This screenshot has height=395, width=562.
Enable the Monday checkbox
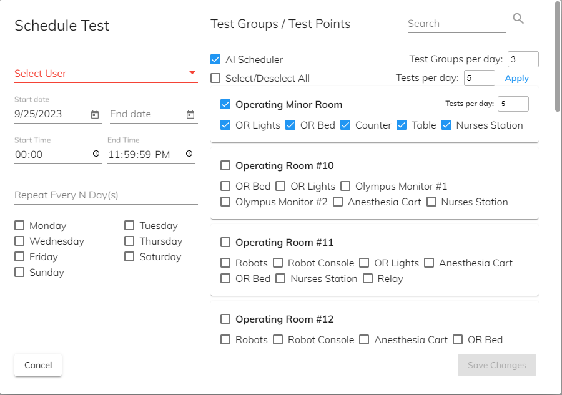pyautogui.click(x=19, y=226)
